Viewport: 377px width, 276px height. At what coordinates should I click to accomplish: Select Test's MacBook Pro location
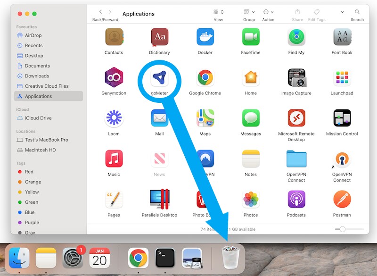49,140
